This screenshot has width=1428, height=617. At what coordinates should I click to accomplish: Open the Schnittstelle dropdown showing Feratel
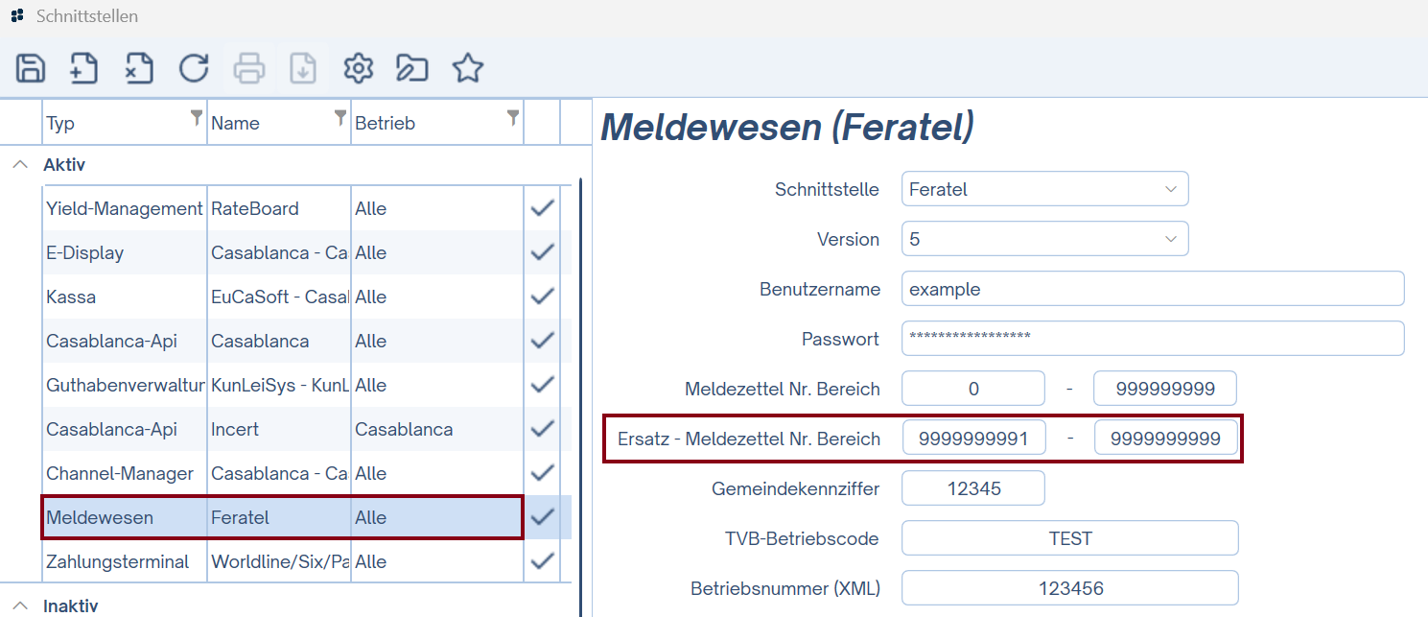(x=1044, y=189)
